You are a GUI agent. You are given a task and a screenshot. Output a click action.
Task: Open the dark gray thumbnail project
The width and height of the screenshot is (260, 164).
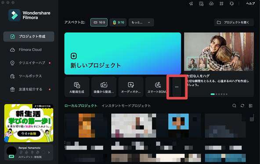tap(225, 126)
